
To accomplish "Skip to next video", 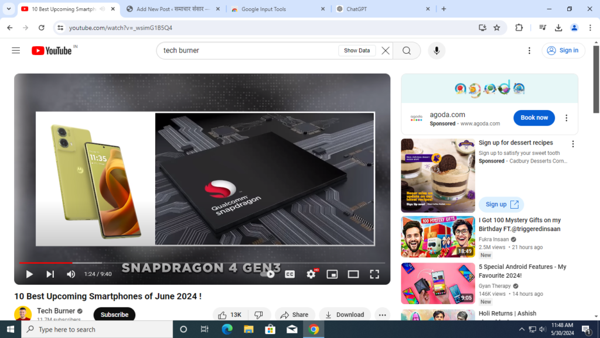I will 50,274.
